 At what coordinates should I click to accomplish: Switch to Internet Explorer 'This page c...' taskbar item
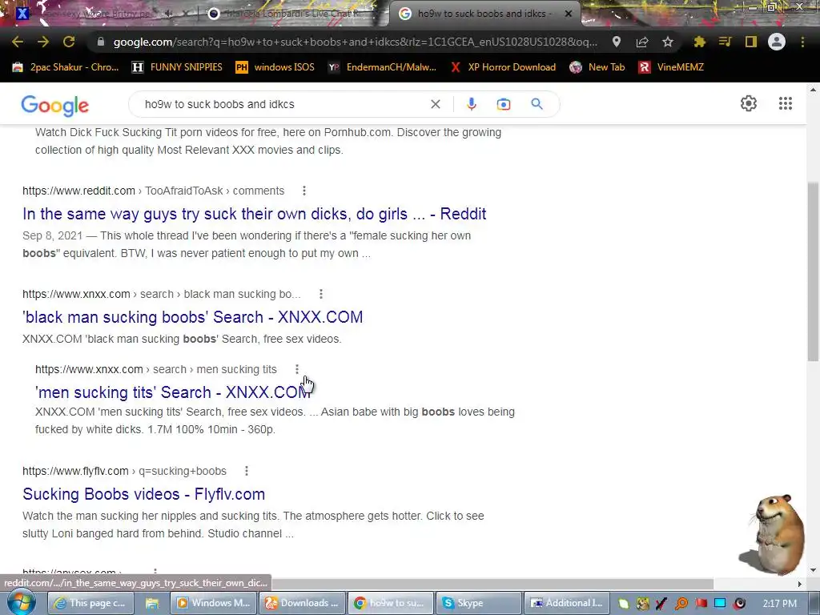(91, 603)
